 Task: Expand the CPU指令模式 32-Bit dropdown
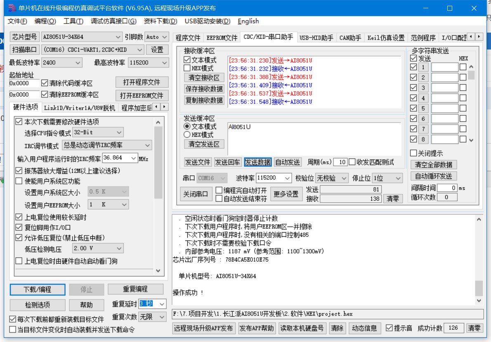coord(119,132)
